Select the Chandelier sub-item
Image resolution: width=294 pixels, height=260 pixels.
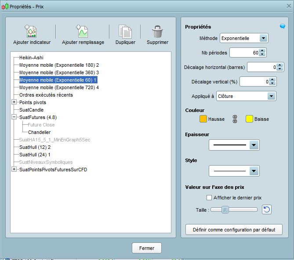coord(40,132)
